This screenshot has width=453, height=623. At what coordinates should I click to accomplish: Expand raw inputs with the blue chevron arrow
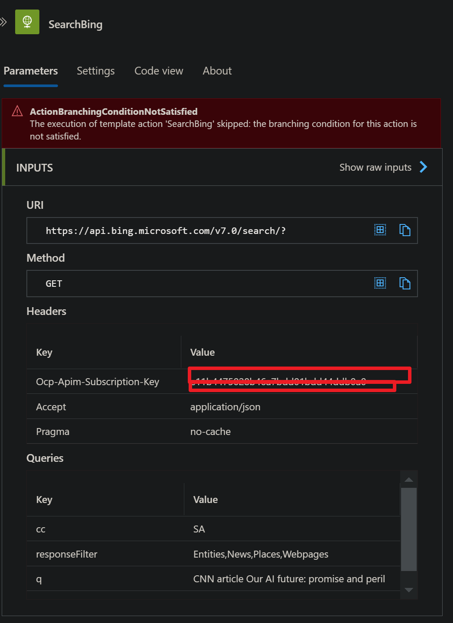(x=423, y=167)
